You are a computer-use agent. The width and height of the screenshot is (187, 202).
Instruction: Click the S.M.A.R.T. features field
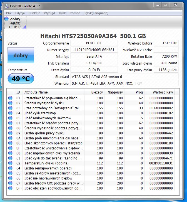click(124, 83)
